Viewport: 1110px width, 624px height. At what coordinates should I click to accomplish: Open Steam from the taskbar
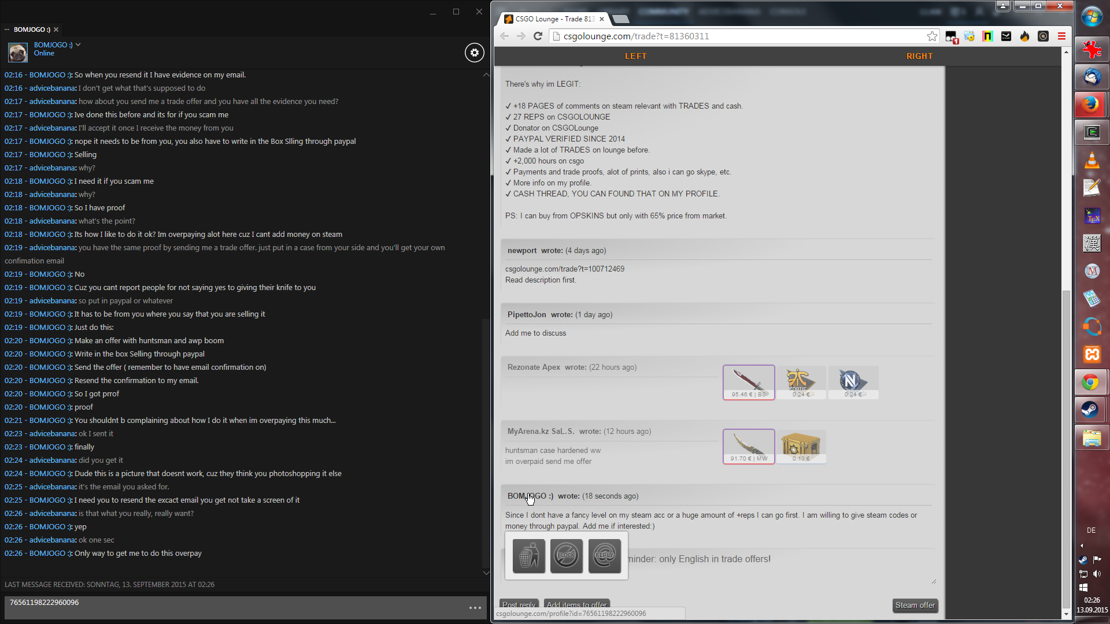(1091, 410)
